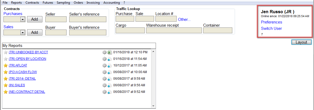Open gear settings for (NE) CONTRACT DETAIL
The height and width of the screenshot is (110, 314).
(x=104, y=92)
